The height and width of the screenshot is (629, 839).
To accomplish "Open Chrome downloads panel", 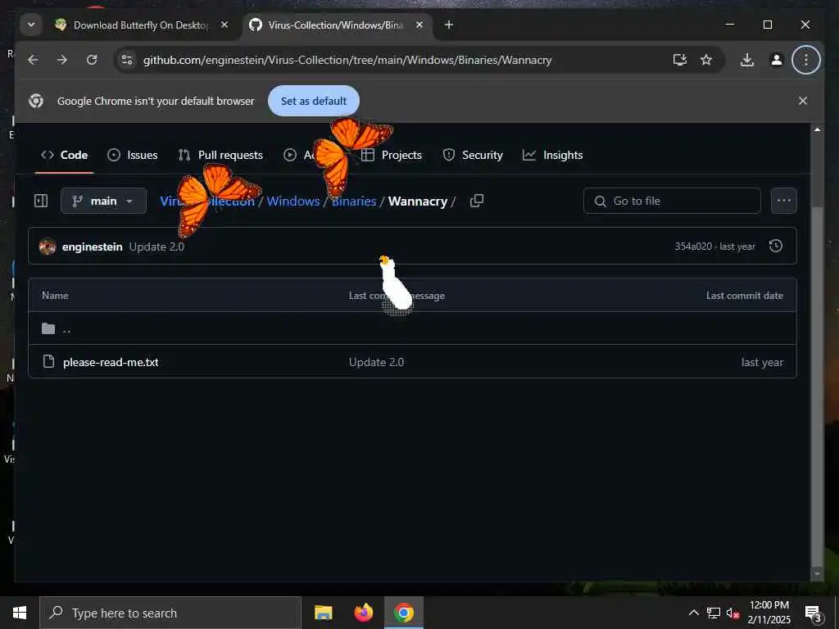I will (747, 60).
